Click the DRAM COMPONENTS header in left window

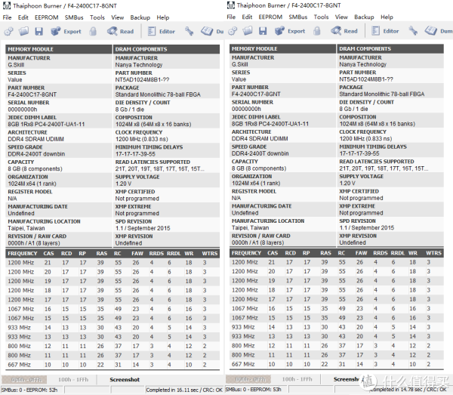pos(166,49)
